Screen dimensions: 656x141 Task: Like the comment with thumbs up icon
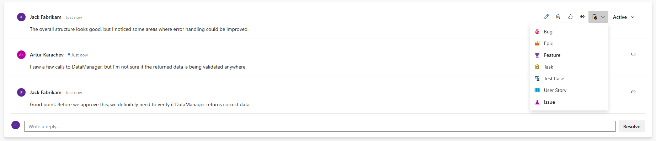click(x=570, y=17)
